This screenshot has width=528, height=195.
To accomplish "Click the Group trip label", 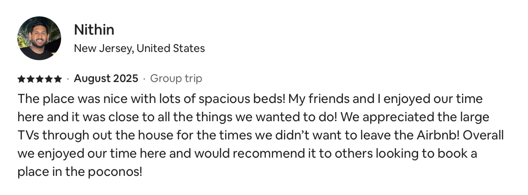I will pos(176,79).
